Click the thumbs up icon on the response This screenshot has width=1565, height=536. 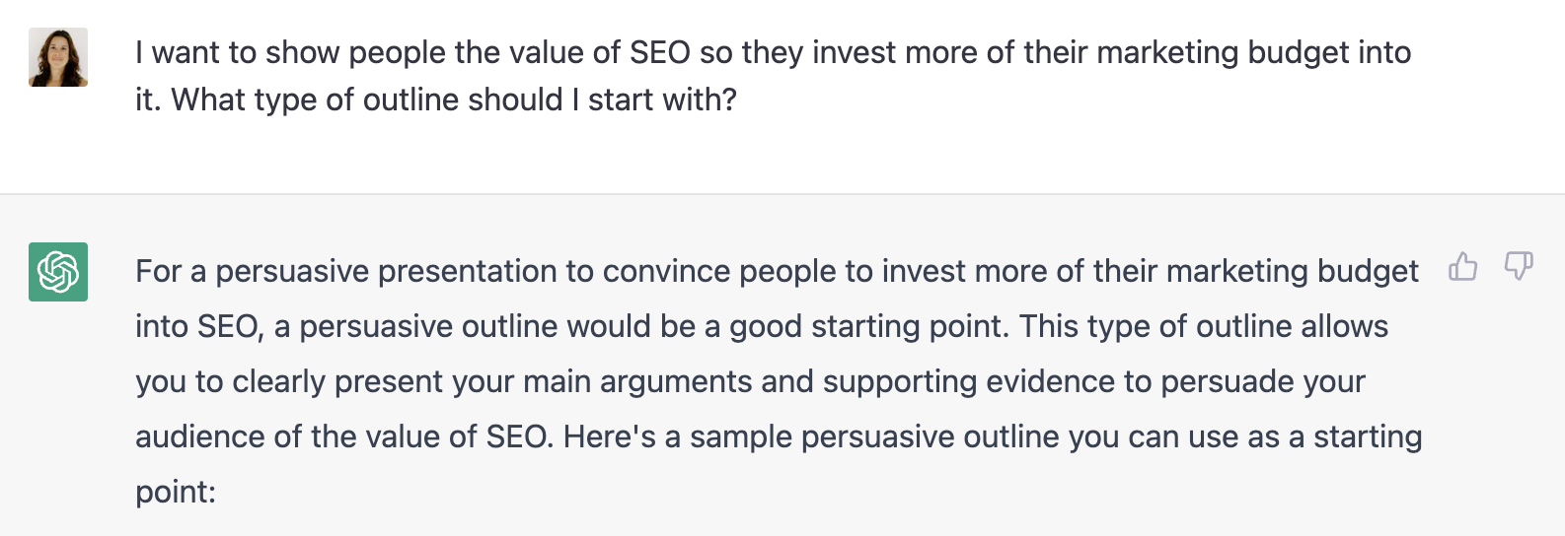click(x=1462, y=266)
